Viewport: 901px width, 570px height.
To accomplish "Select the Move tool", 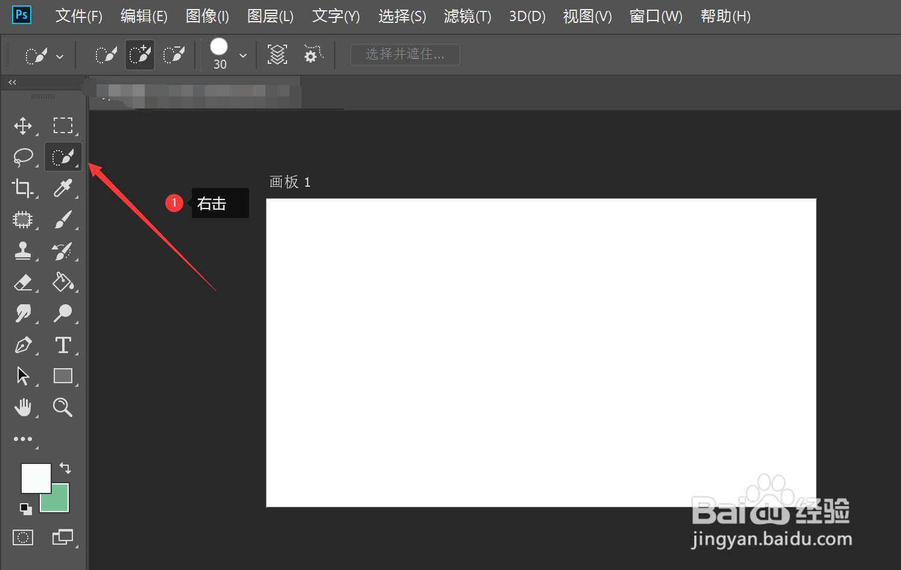I will pyautogui.click(x=23, y=125).
